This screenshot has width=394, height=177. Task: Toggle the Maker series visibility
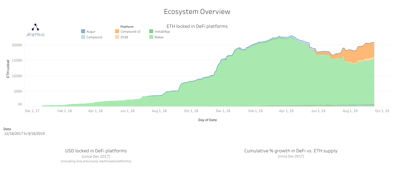tap(159, 37)
